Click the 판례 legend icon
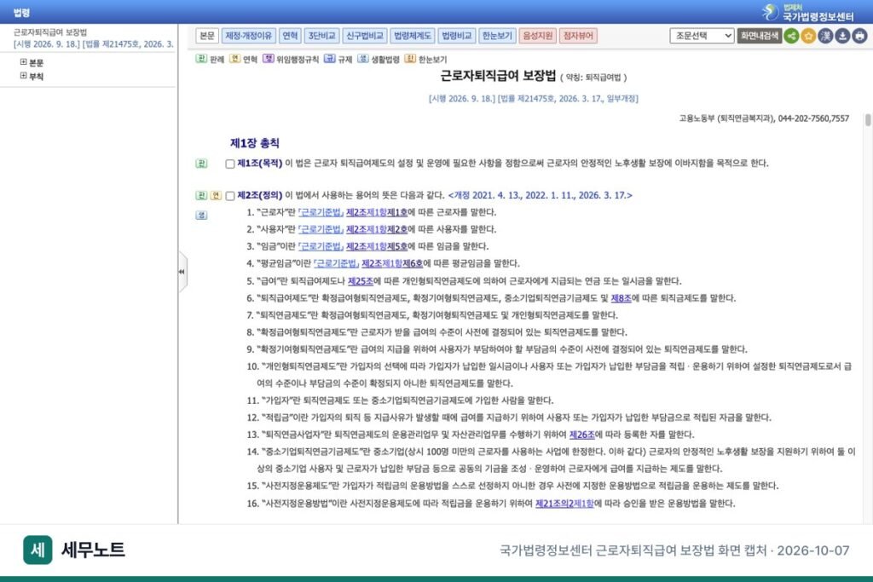Image resolution: width=873 pixels, height=582 pixels. (x=201, y=59)
